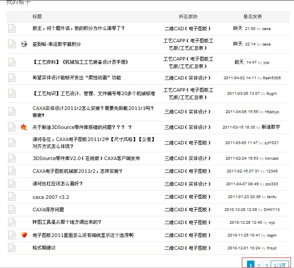
Task: View user lhzyd's profile
Action: (x=271, y=248)
